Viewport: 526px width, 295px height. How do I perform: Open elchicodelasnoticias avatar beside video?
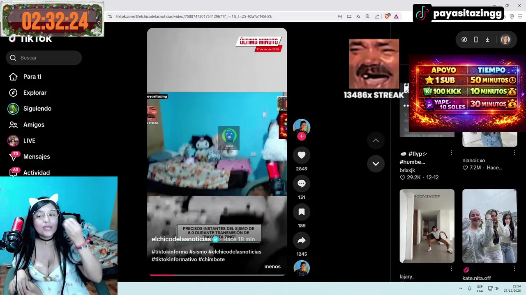tap(301, 127)
